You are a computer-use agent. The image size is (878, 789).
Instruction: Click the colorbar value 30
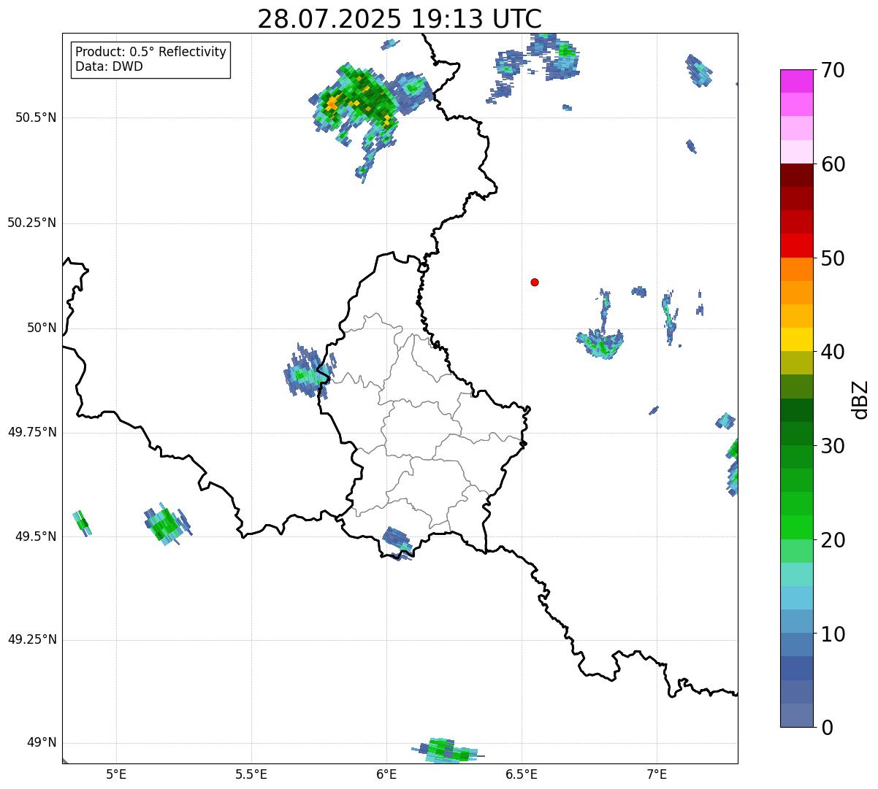(833, 446)
